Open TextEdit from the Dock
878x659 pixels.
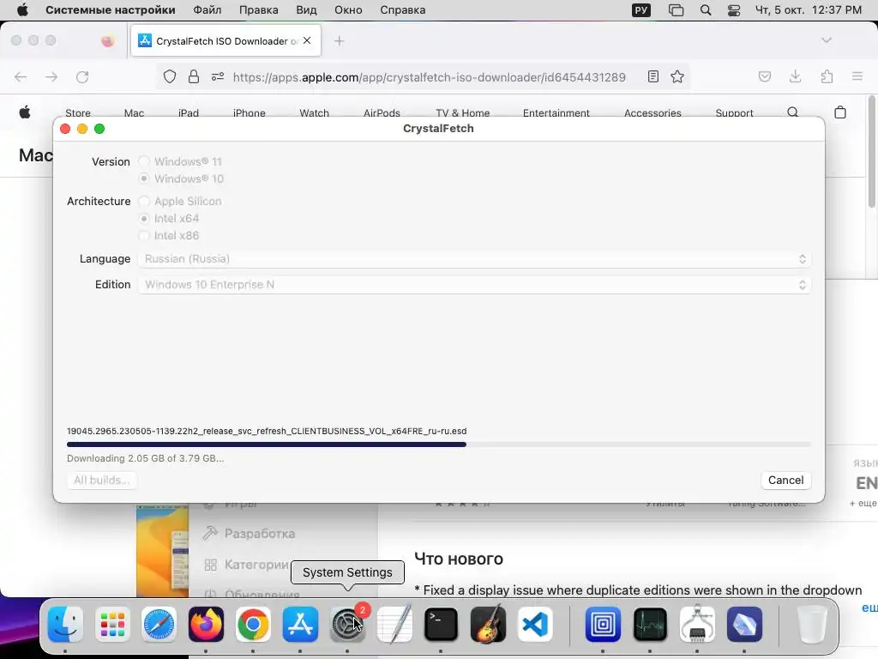click(x=394, y=624)
